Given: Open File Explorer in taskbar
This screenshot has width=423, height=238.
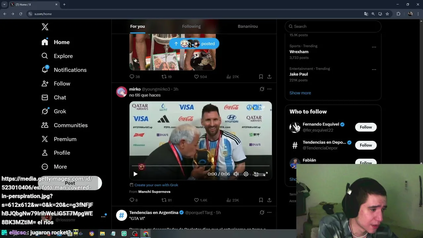Looking at the screenshot, I should click(102, 234).
